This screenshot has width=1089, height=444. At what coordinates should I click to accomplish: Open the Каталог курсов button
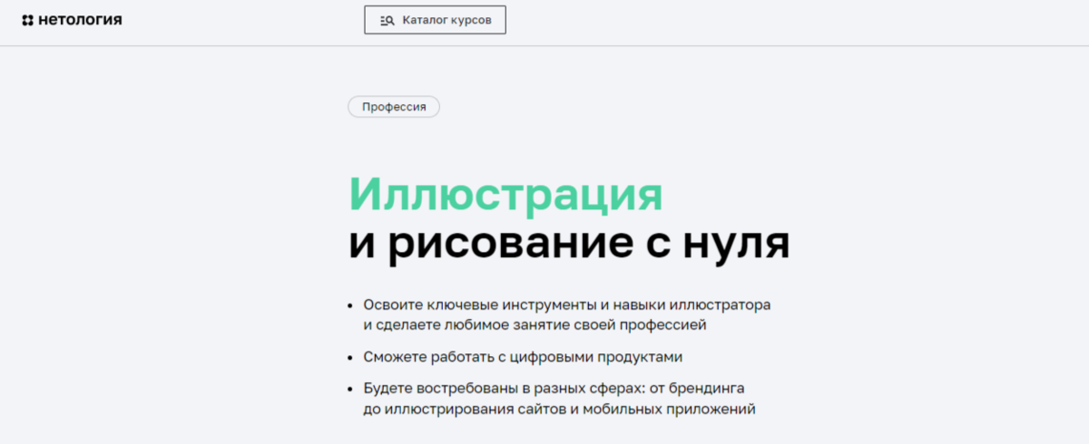tap(435, 19)
